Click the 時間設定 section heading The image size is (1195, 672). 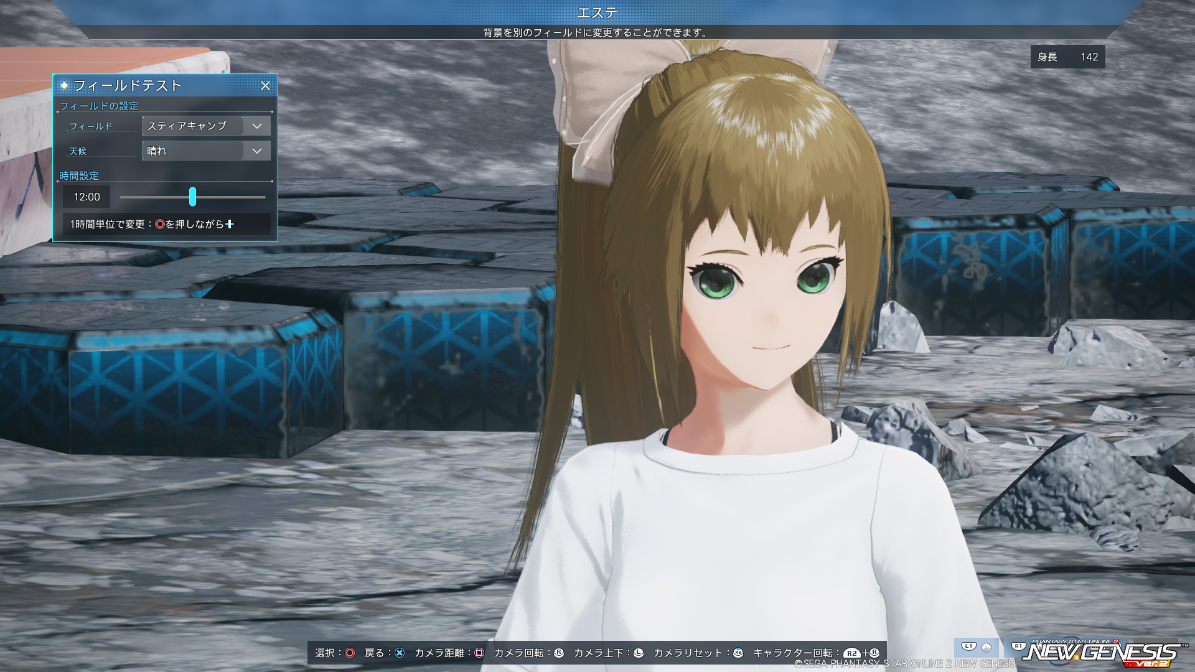click(79, 175)
